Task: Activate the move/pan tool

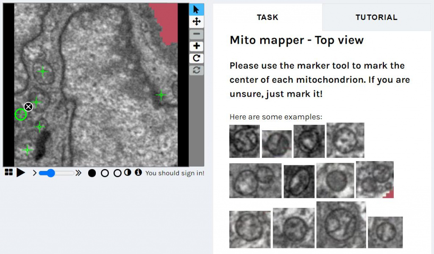Action: (196, 22)
